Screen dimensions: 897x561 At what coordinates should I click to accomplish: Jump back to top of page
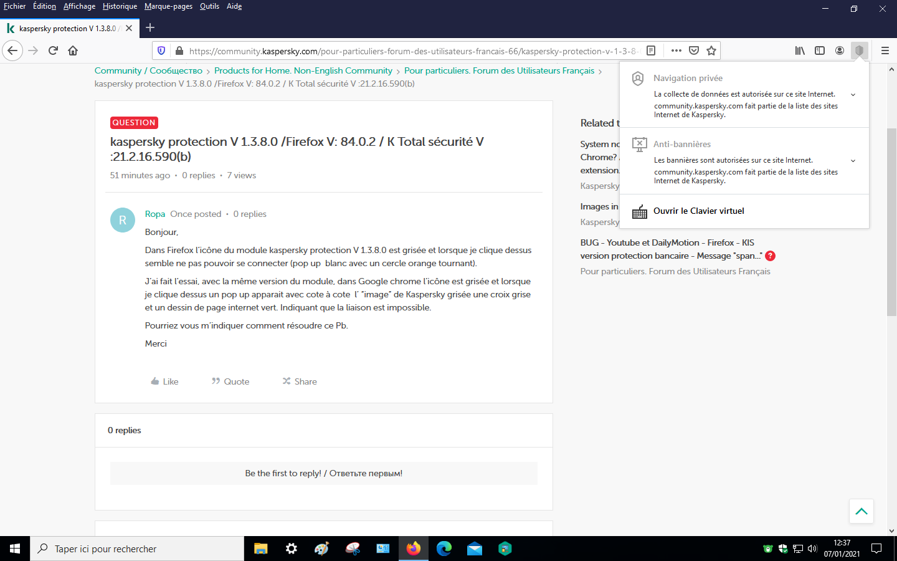861,511
